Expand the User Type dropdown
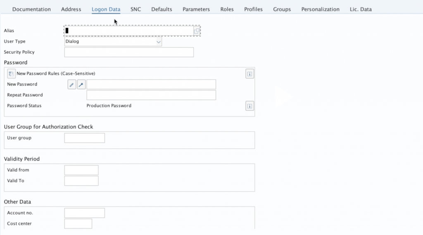This screenshot has width=423, height=235. pos(158,42)
